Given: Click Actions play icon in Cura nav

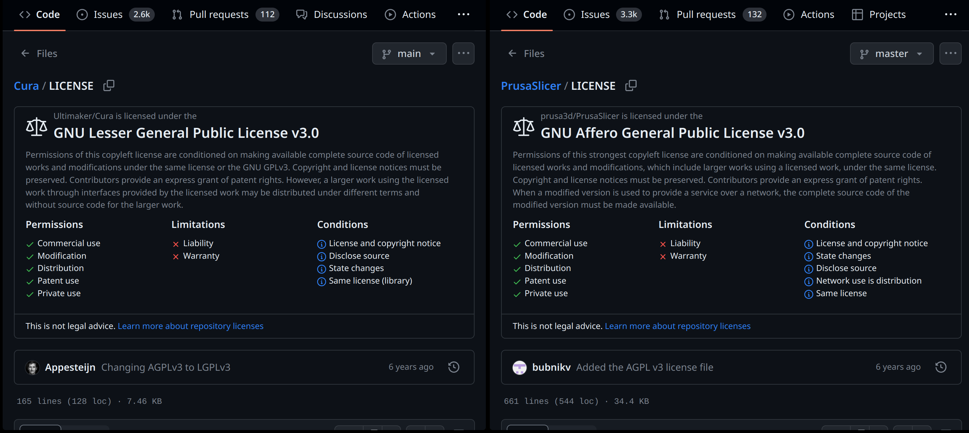Looking at the screenshot, I should point(390,14).
